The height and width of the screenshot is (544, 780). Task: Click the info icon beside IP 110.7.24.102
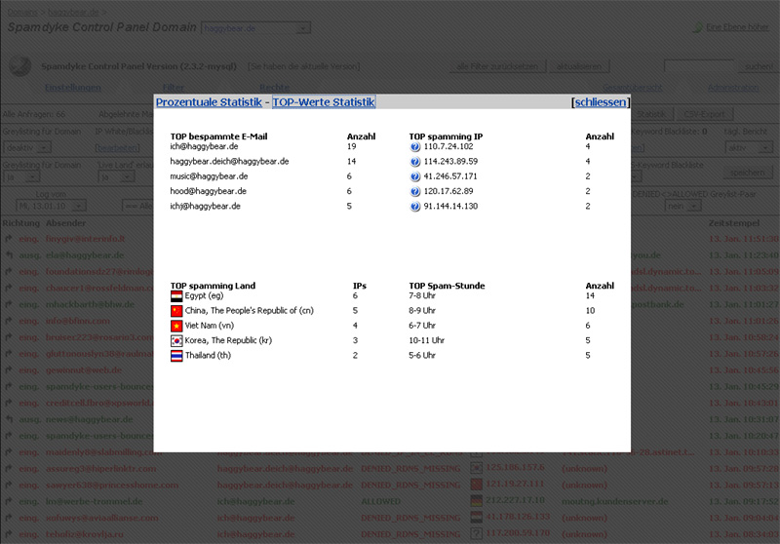[415, 146]
